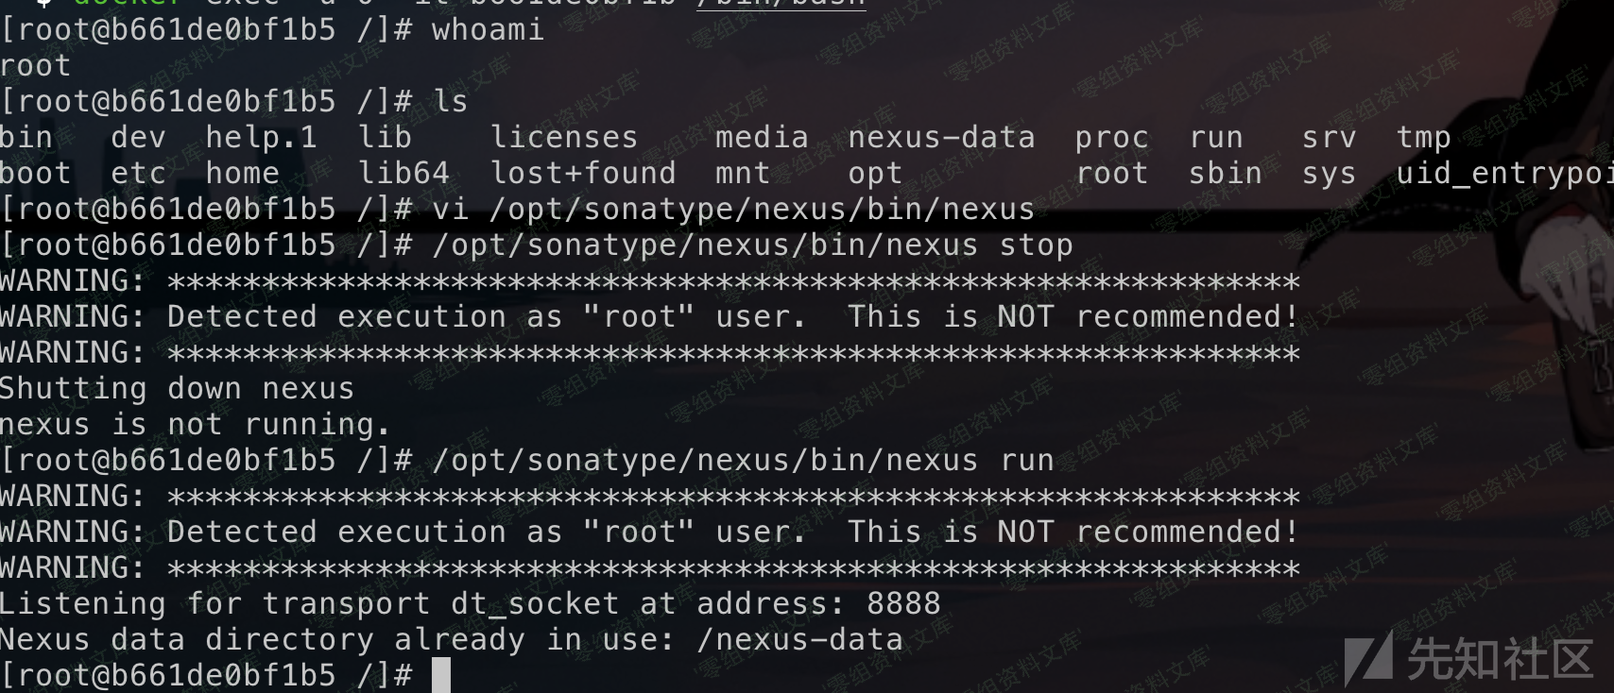Click 'Nexus data directory already in use' message
The width and height of the screenshot is (1614, 693).
[x=337, y=640]
